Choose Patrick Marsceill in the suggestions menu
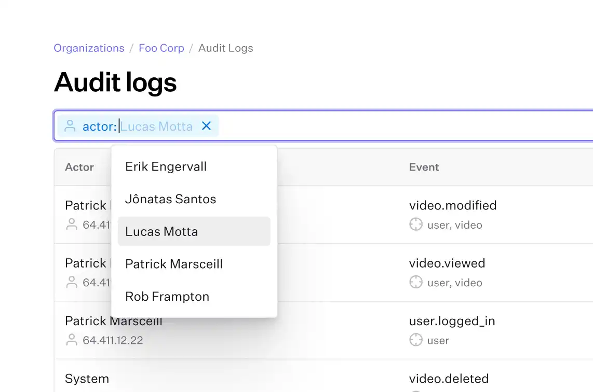The width and height of the screenshot is (593, 392). (173, 264)
